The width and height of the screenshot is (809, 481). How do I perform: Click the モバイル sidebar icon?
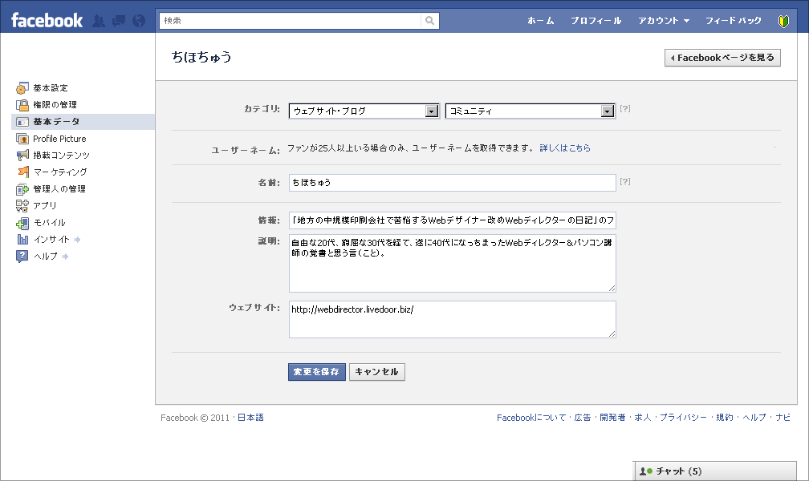pos(22,223)
